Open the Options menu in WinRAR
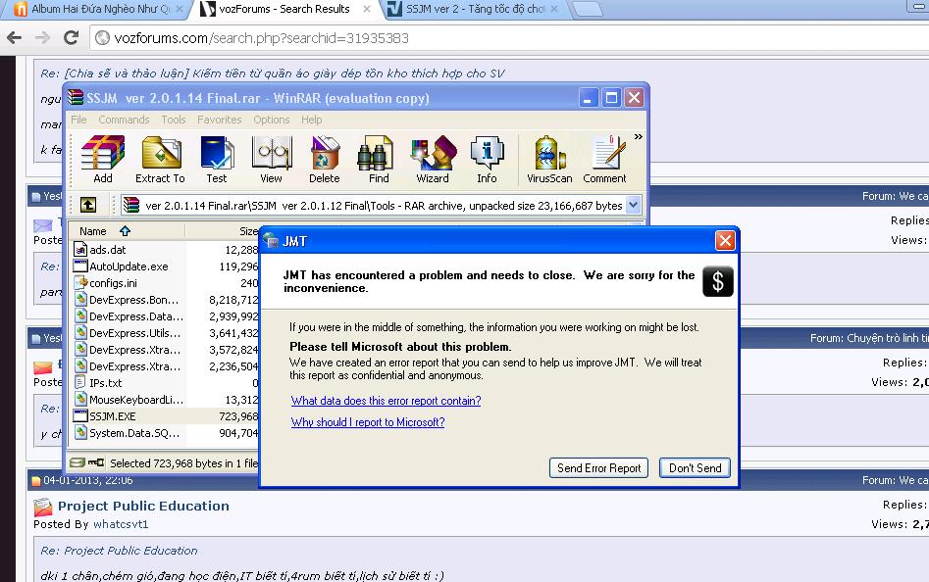The height and width of the screenshot is (582, 929). tap(272, 120)
